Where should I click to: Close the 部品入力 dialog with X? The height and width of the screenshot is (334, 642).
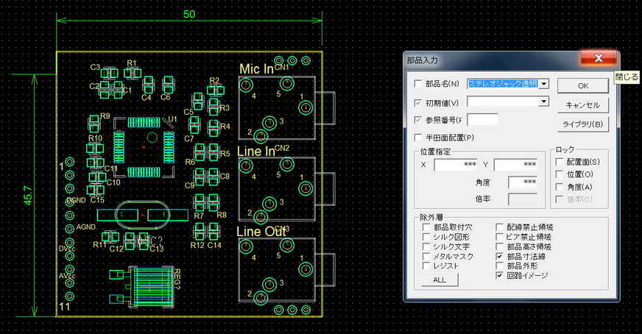pos(598,59)
